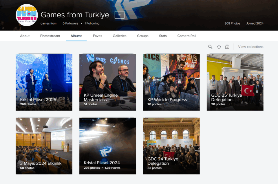Go to the Galleries tab
Viewport: 278px width, 184px height.
120,36
